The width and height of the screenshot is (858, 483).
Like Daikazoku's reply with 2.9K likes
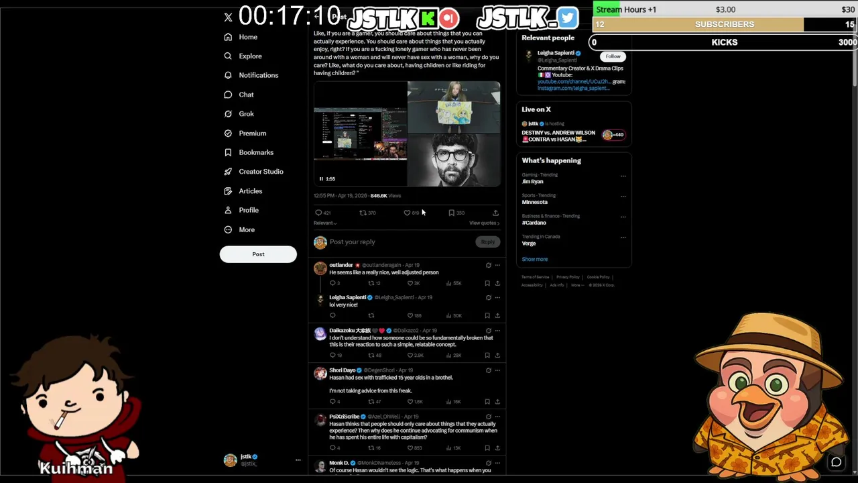tap(411, 355)
